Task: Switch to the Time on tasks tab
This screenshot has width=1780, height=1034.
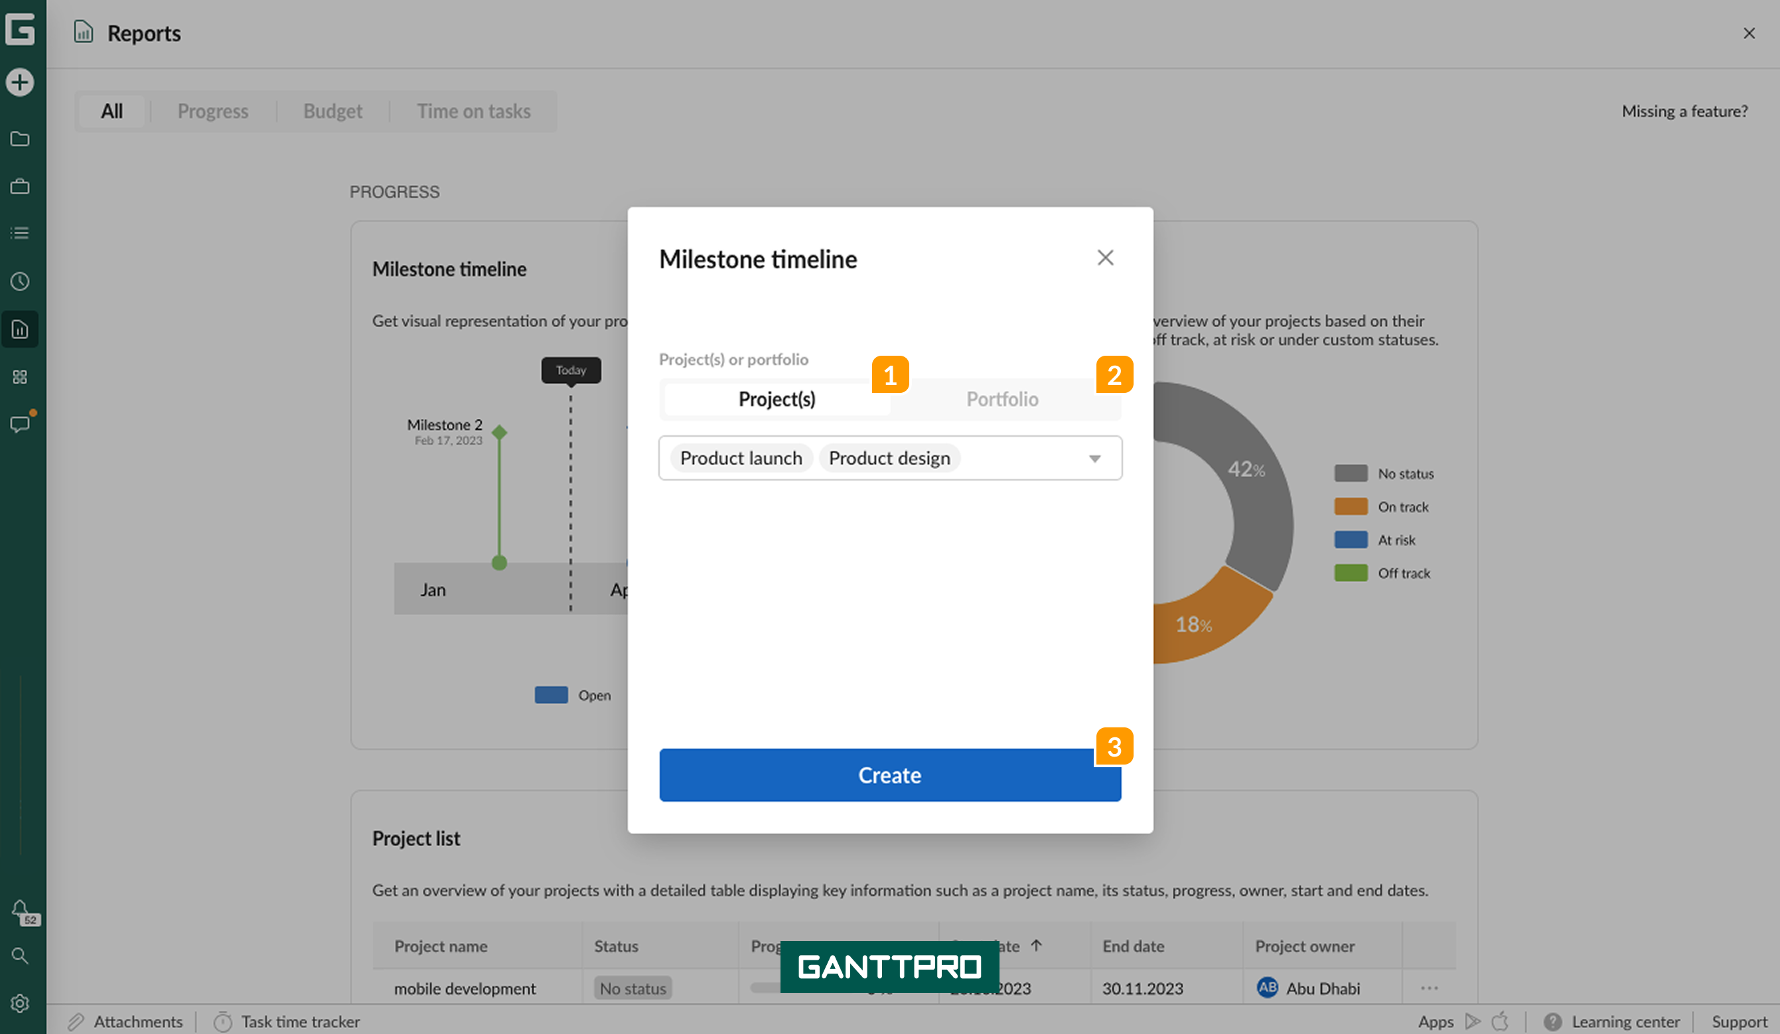Action: point(473,111)
